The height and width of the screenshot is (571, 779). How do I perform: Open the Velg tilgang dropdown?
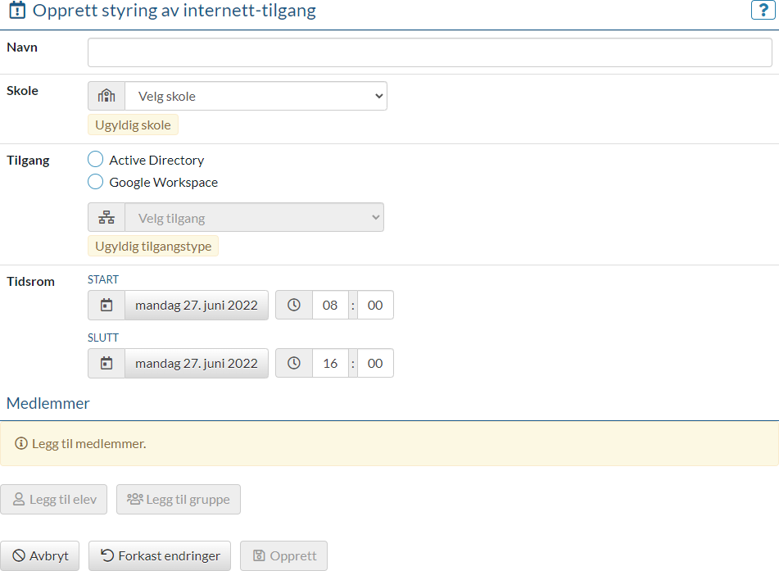[x=254, y=218]
